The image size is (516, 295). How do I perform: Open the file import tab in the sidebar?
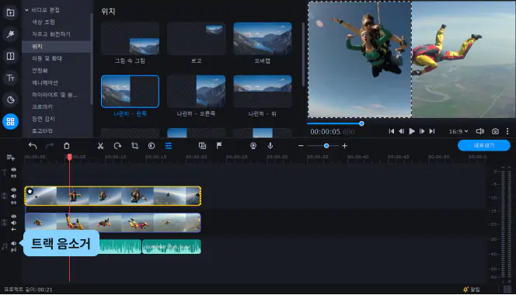point(10,13)
